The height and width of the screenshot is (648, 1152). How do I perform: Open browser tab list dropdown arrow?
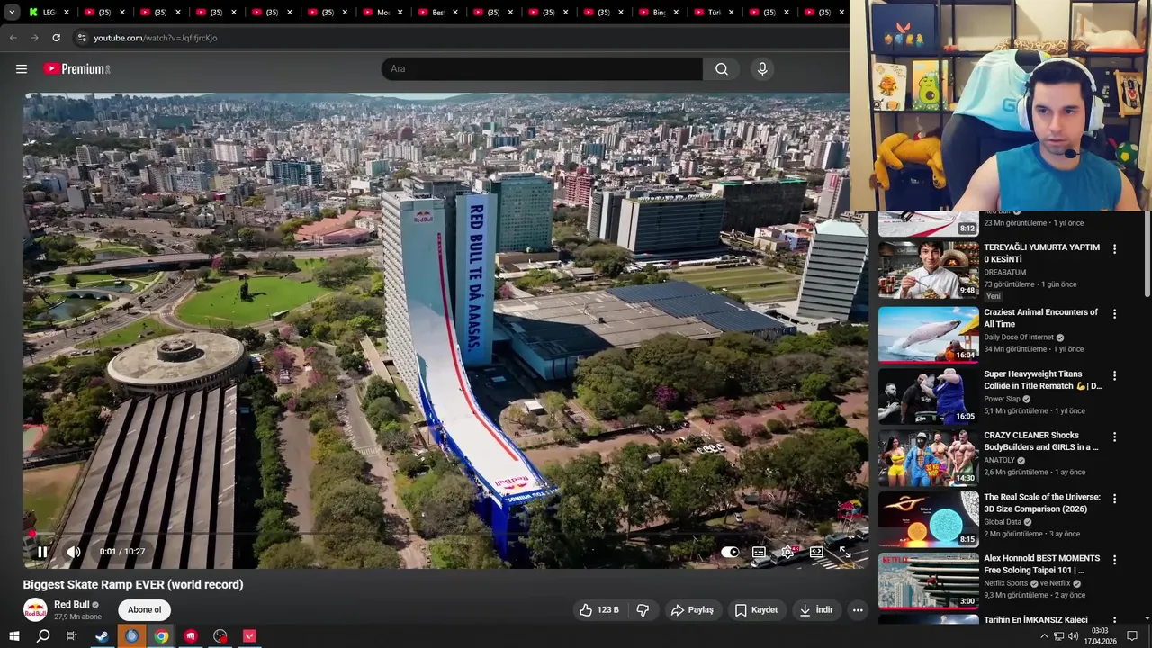click(x=12, y=13)
